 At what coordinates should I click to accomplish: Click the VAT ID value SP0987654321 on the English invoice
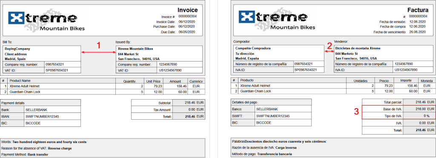[57, 70]
